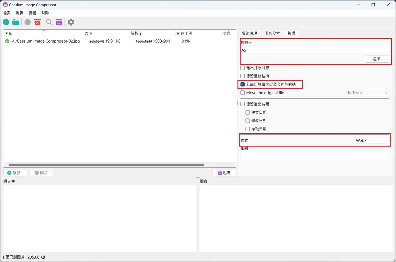Click the open folder toolbar icon

point(16,22)
